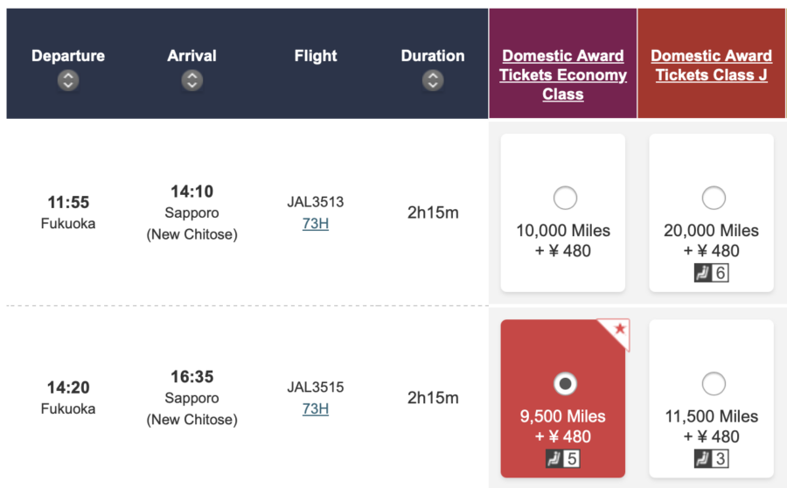Sort flights by Duration

(x=432, y=81)
